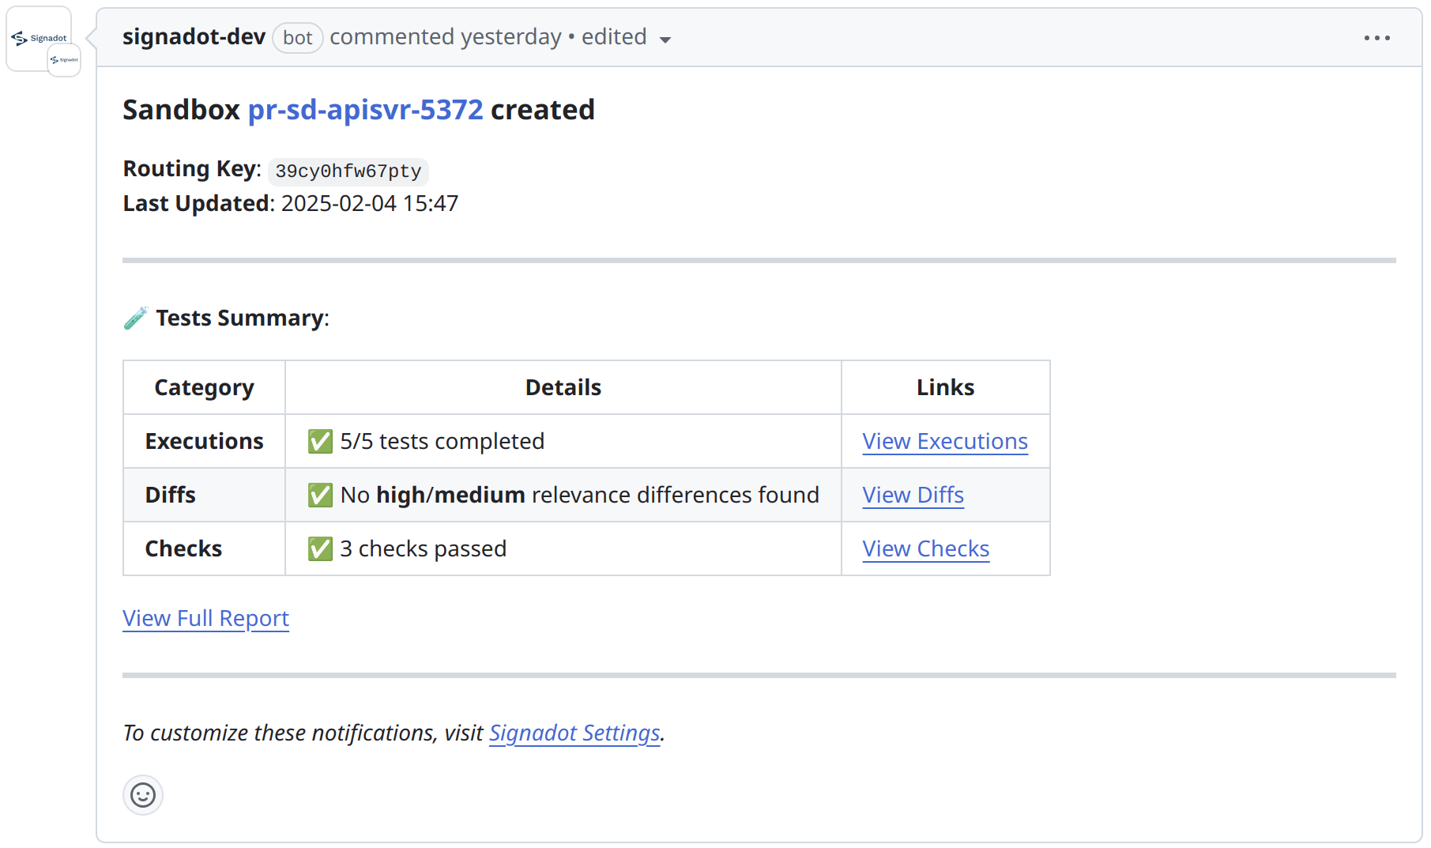Click the Details column header
The image size is (1431, 848).
pyautogui.click(x=563, y=387)
